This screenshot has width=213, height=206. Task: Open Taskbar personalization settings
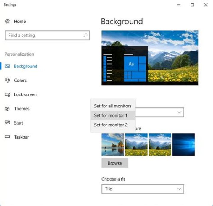[x=22, y=137]
